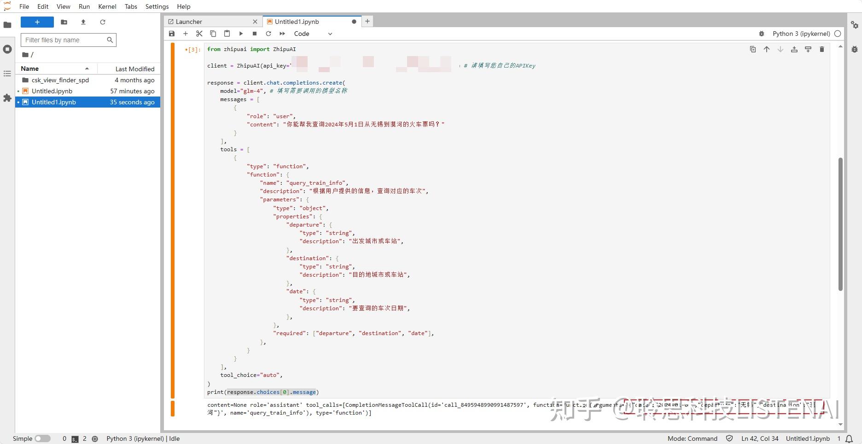Open the Tabs menu
Image resolution: width=862 pixels, height=444 pixels.
131,6
